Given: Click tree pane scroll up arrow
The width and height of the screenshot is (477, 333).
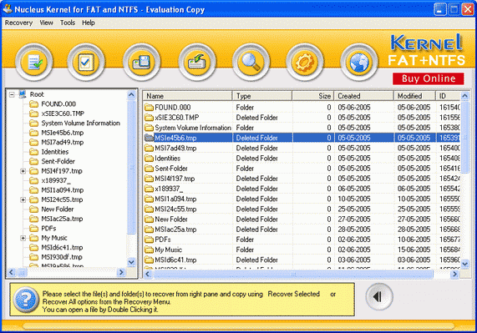Looking at the screenshot, I should point(131,95).
